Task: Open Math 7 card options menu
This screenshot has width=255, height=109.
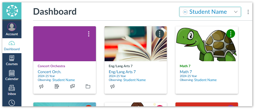Action: click(x=231, y=34)
